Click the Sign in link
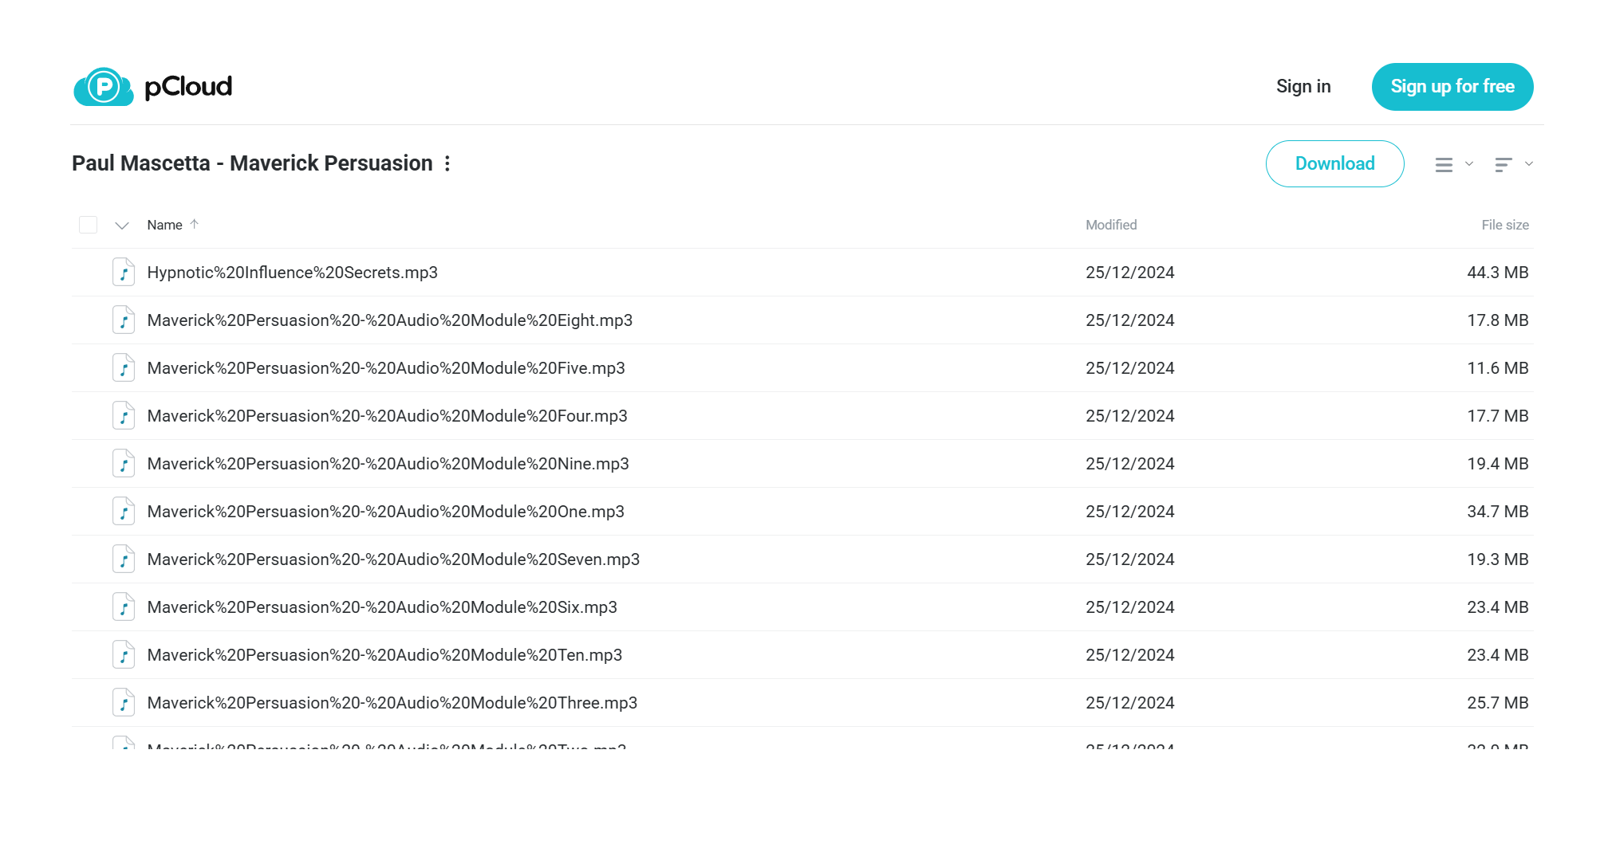 pyautogui.click(x=1303, y=86)
